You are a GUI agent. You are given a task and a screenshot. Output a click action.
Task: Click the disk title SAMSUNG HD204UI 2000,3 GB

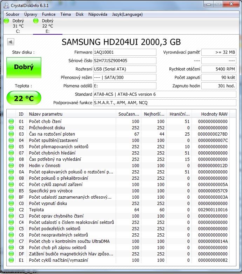[x=121, y=42]
